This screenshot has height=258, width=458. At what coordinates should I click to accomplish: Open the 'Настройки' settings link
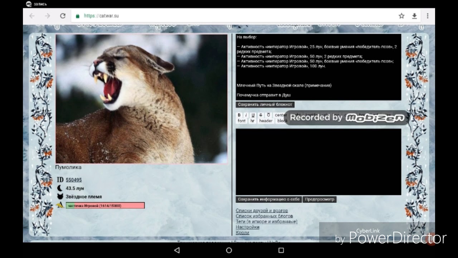pos(247,227)
